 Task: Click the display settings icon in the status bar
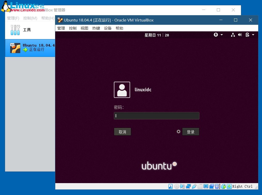pyautogui.click(x=206, y=186)
